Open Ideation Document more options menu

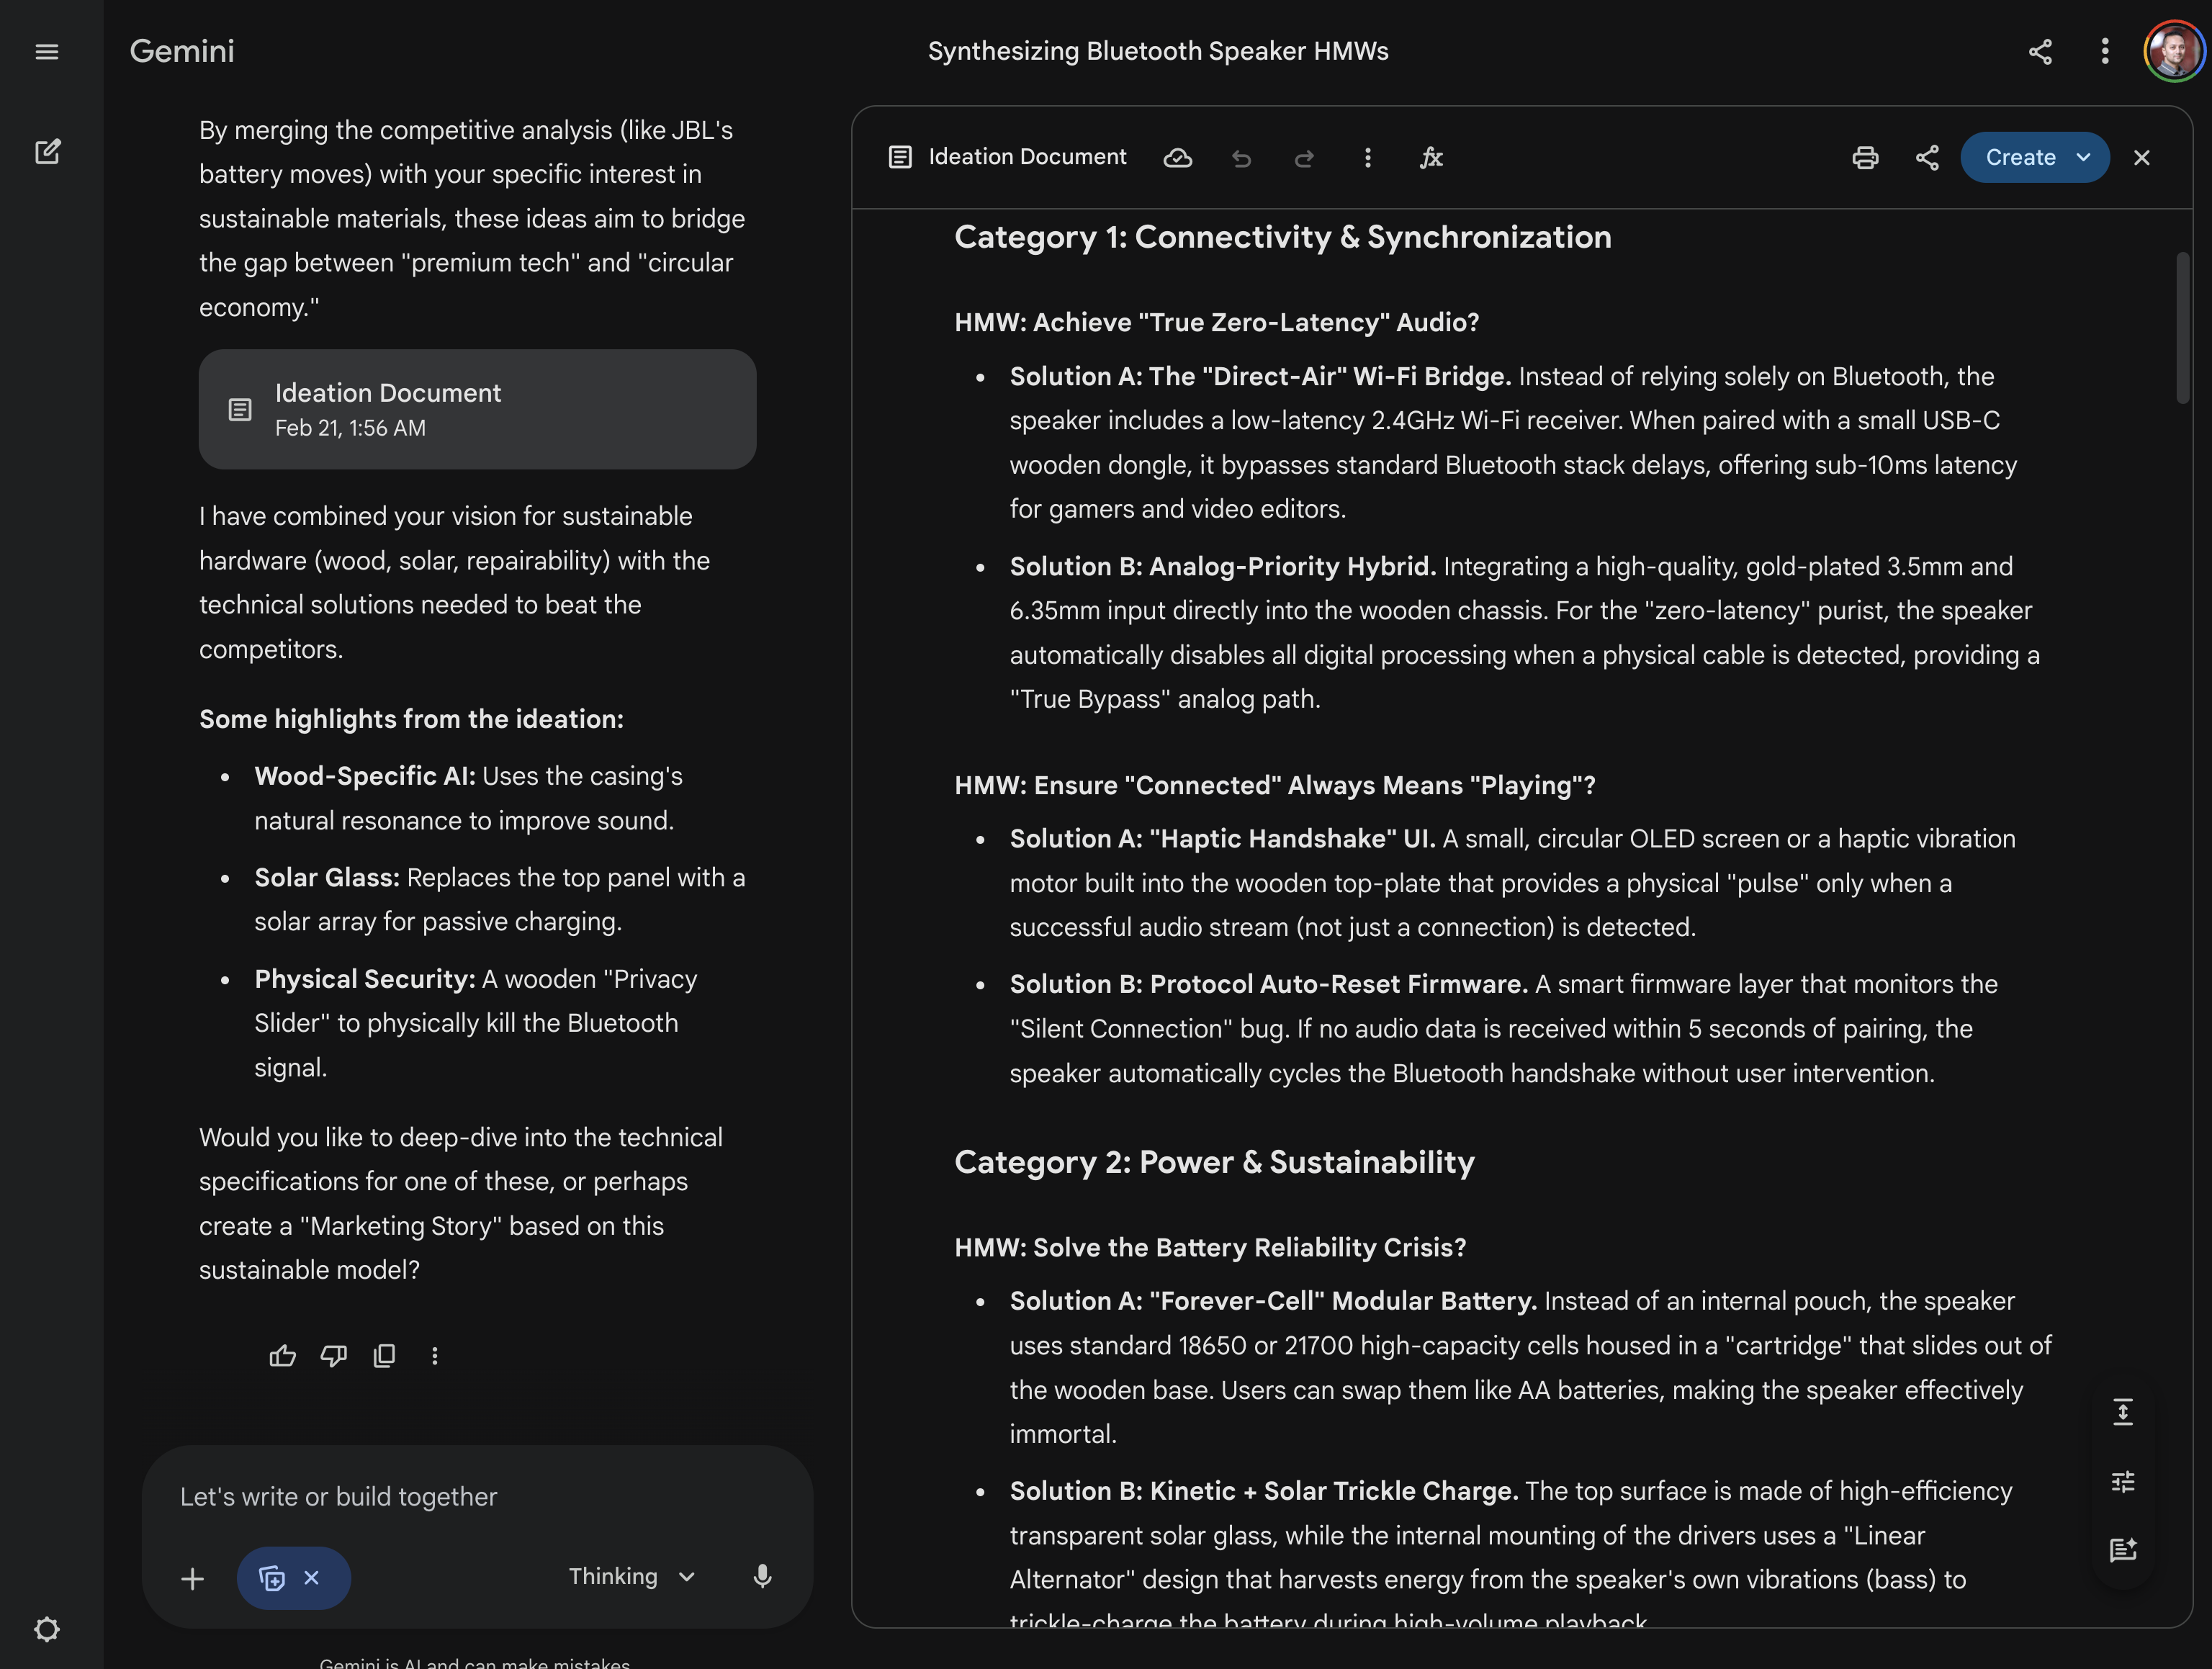coord(1367,158)
